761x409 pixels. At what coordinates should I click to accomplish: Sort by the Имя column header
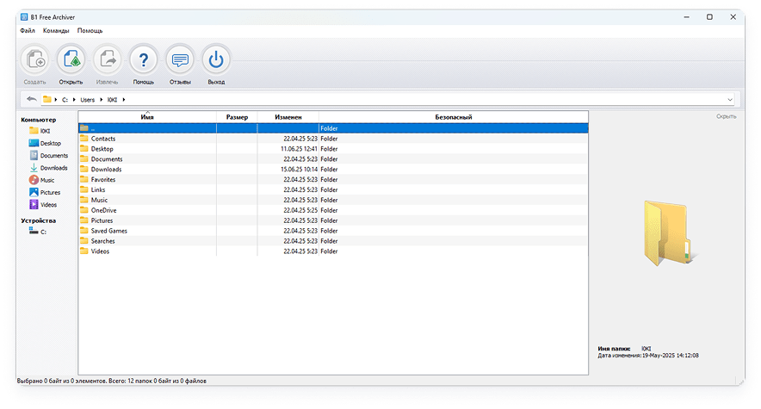[147, 117]
